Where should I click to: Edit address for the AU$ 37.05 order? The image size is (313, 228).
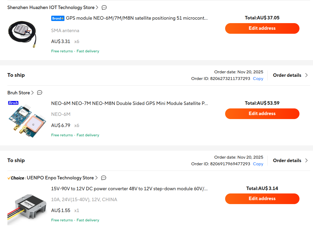[262, 28]
